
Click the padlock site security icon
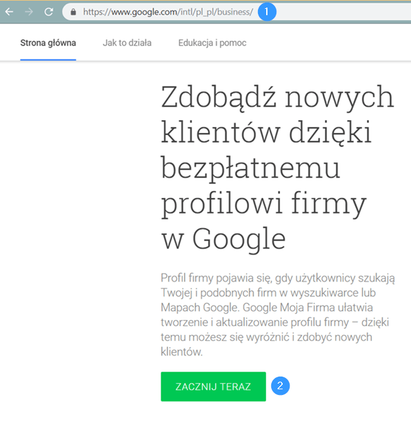pyautogui.click(x=73, y=12)
